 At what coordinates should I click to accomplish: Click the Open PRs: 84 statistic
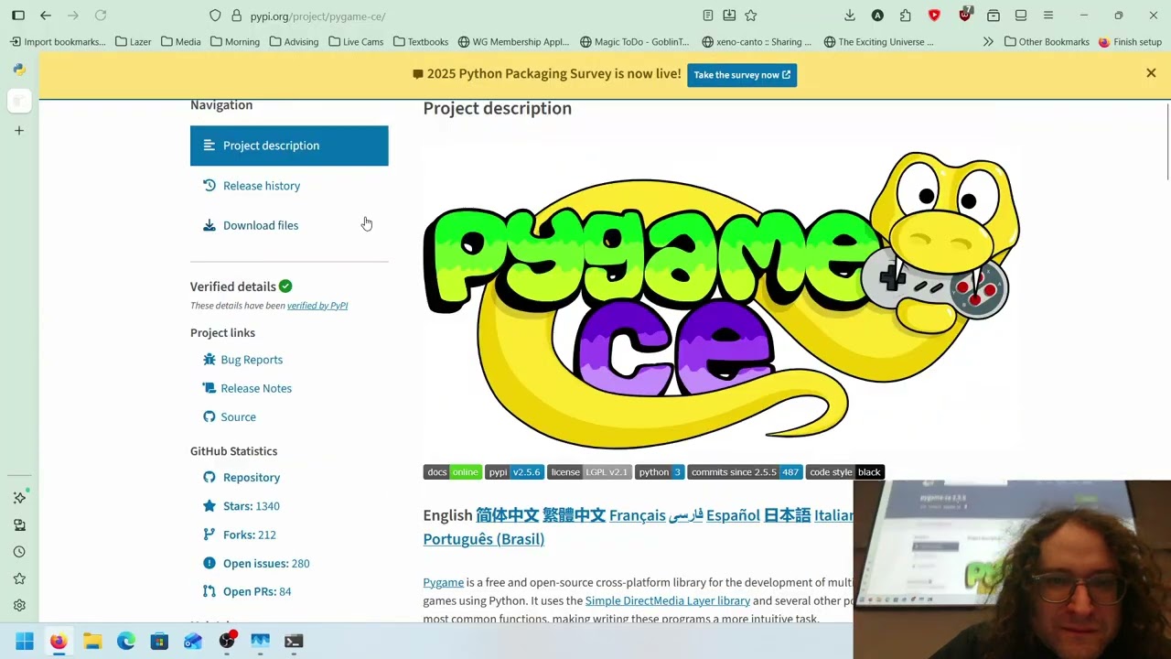point(257,591)
